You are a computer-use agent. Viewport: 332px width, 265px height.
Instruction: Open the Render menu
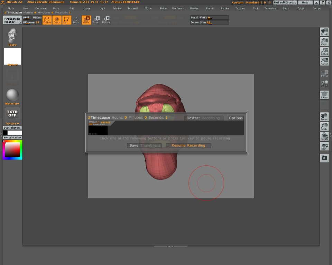[194, 8]
